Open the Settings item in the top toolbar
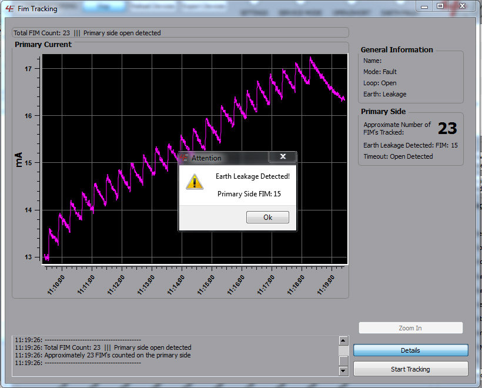 coord(257,12)
